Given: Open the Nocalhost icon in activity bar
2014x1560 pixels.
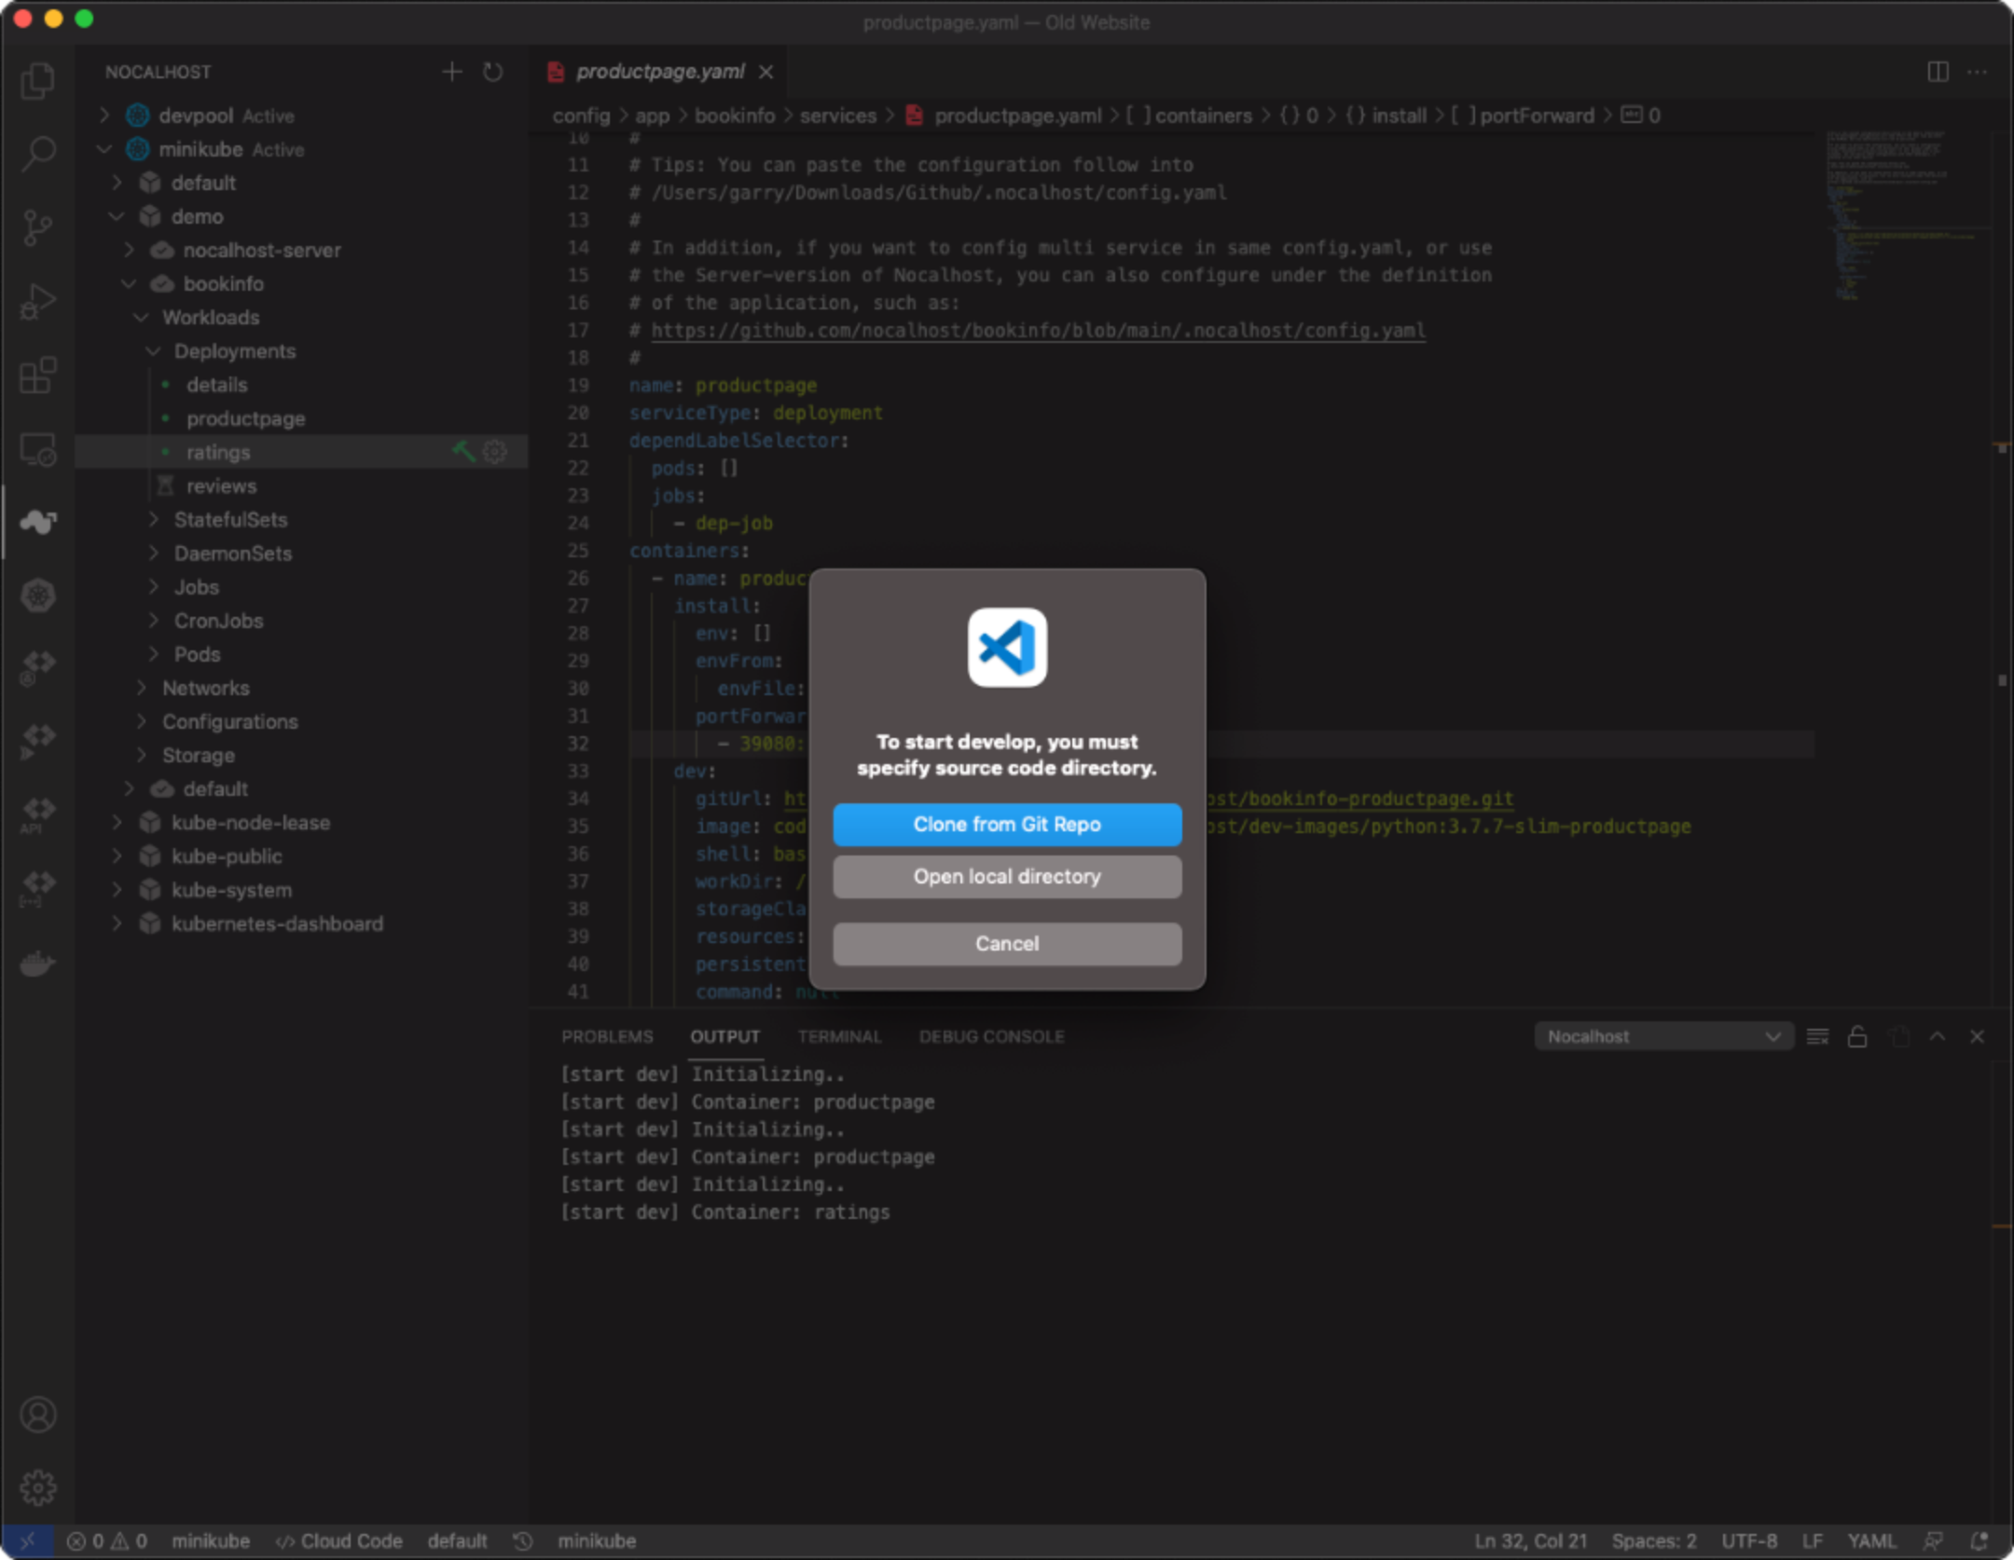Looking at the screenshot, I should 37,521.
